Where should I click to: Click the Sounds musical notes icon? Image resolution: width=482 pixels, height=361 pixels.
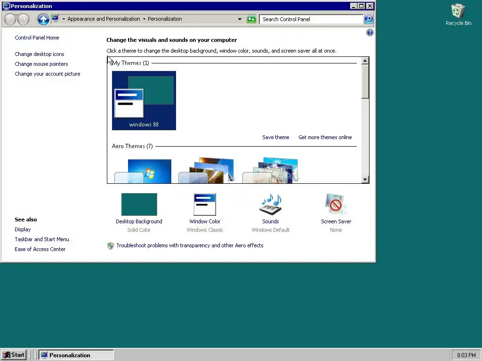271,204
